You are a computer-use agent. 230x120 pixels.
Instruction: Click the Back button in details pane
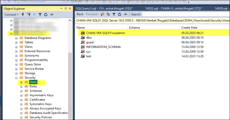coord(80,14)
